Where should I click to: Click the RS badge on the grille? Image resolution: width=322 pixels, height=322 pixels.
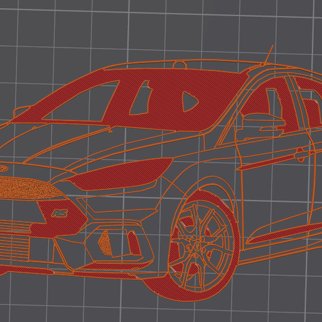60,213
